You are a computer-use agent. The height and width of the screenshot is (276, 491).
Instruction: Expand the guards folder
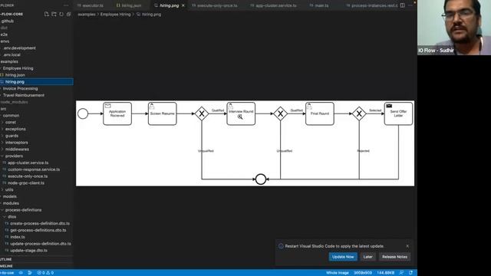[x=12, y=136]
